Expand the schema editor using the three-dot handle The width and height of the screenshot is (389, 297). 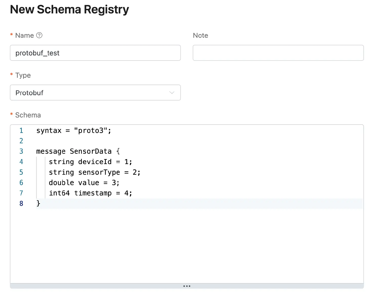tap(187, 286)
